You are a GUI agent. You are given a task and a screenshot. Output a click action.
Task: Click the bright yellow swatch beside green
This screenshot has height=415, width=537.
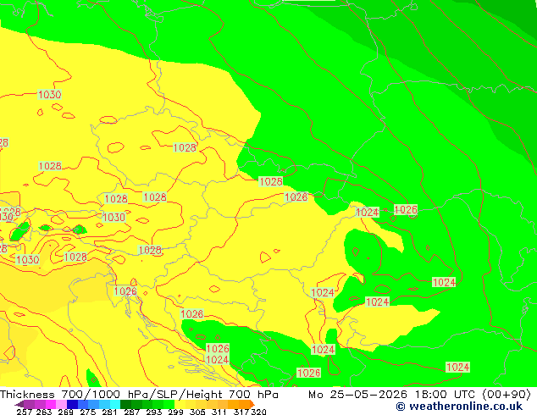[180, 404]
